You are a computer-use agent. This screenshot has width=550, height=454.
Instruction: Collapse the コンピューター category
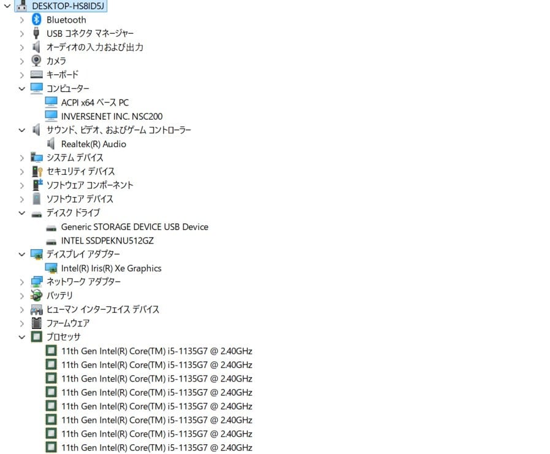pos(21,89)
